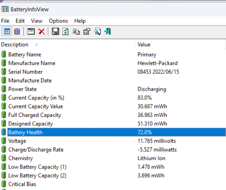This screenshot has height=190, width=226.
Task: Select the Manufacture Date row
Action: pos(113,80)
